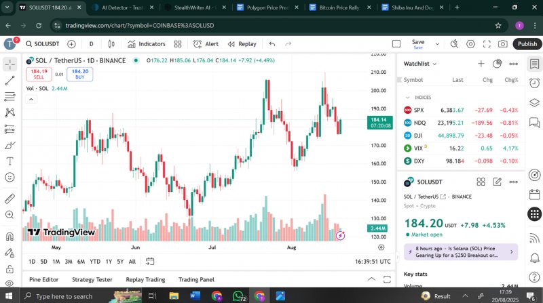
Task: Redo the last chart action
Action: (x=288, y=44)
